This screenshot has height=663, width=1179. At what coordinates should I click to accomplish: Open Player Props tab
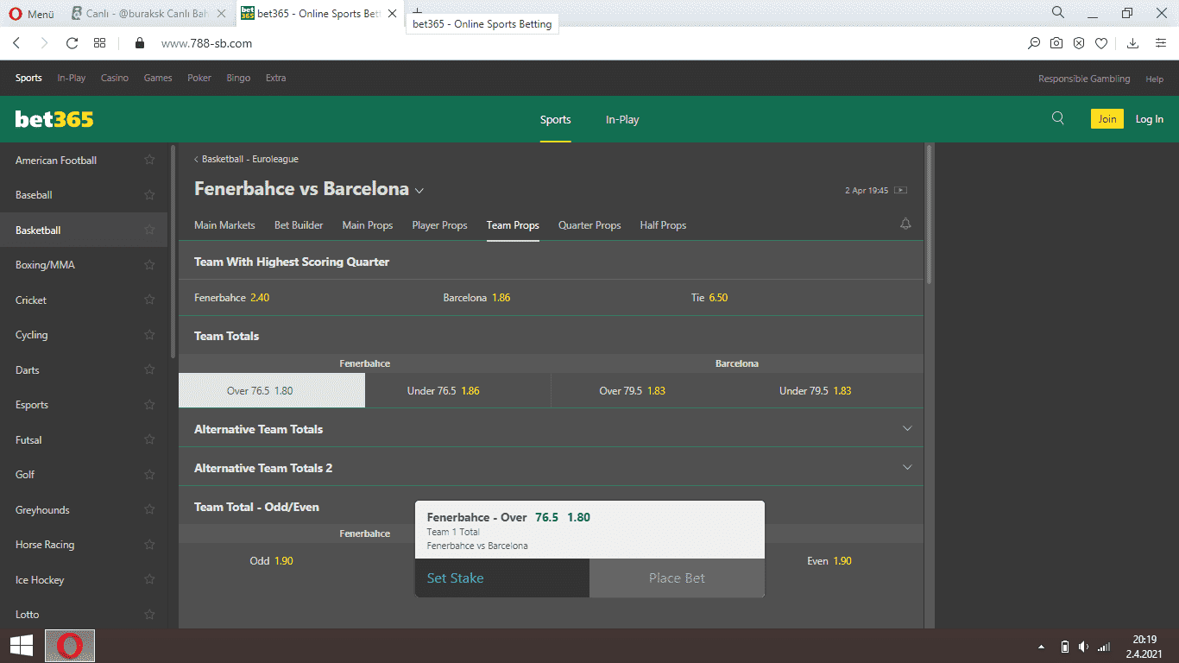click(439, 225)
